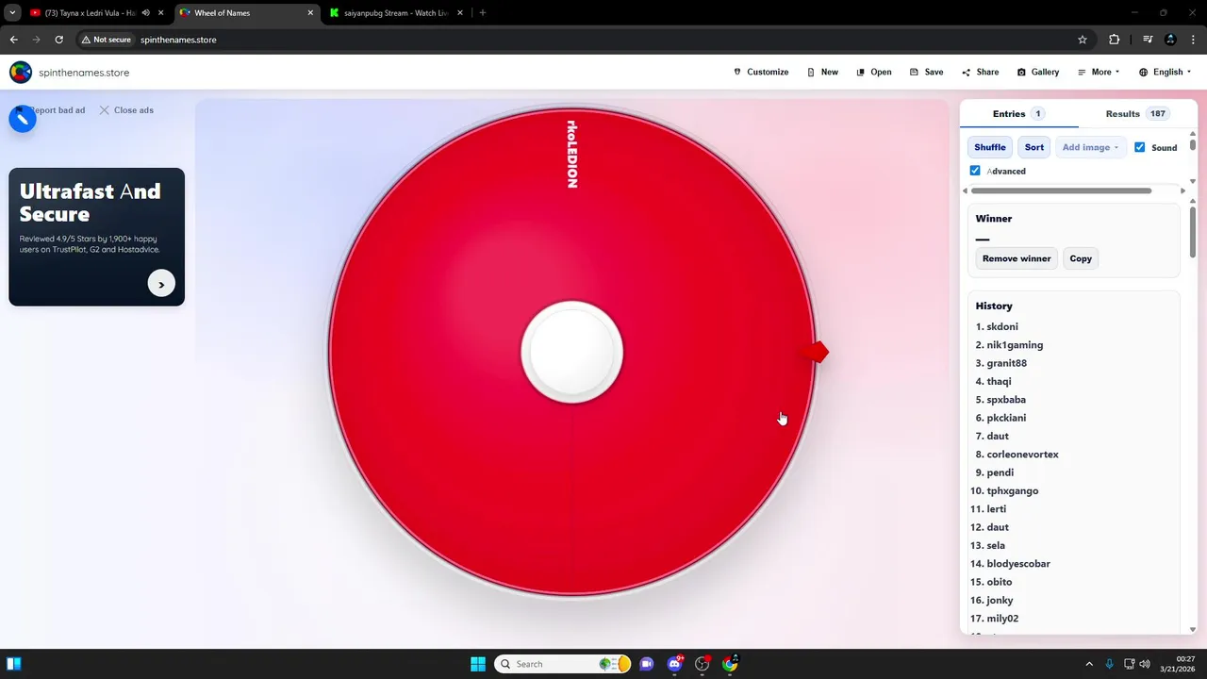Expand the Add image dropdown
Image resolution: width=1207 pixels, height=679 pixels.
(1090, 147)
